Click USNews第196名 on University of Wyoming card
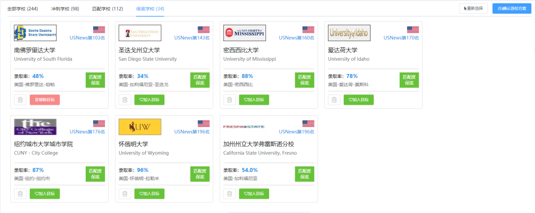This screenshot has width=535, height=213. tap(192, 131)
